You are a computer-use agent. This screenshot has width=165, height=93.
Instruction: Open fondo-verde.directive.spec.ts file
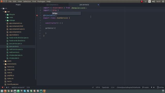coord(19,38)
